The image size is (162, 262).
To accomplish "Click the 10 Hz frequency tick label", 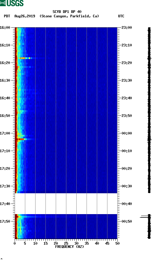I will pyautogui.click(x=35, y=243).
